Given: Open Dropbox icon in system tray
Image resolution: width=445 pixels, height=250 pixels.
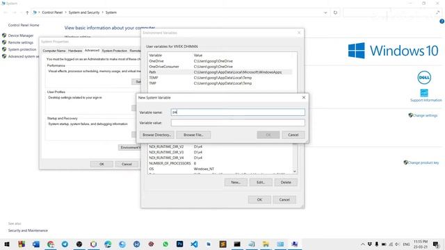Looking at the screenshot, I should 369,244.
